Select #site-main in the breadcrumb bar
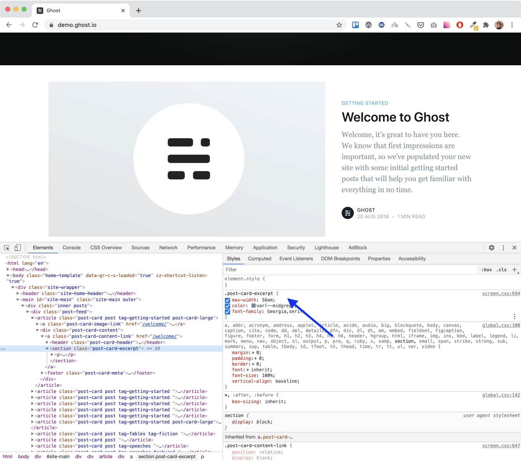Image resolution: width=521 pixels, height=461 pixels. click(x=58, y=457)
